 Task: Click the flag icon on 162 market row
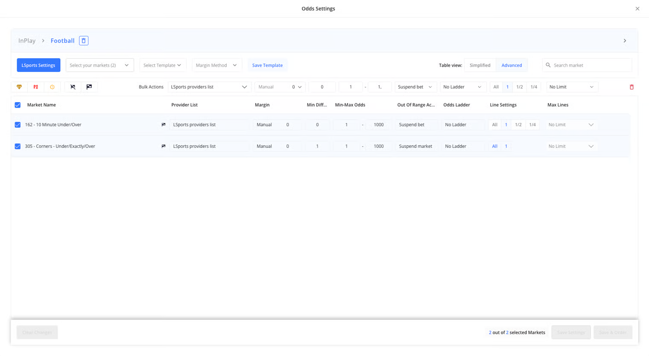tap(164, 125)
